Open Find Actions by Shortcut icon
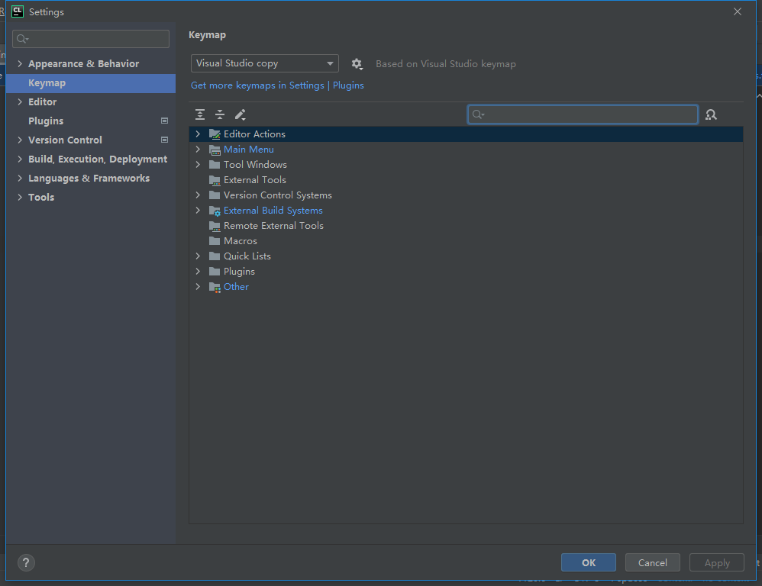Viewport: 762px width, 586px height. [711, 114]
